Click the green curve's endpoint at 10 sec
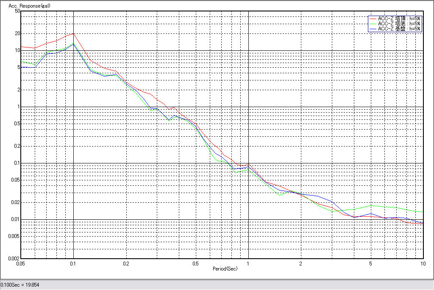Screen dimensions: 434x290 tap(423, 212)
